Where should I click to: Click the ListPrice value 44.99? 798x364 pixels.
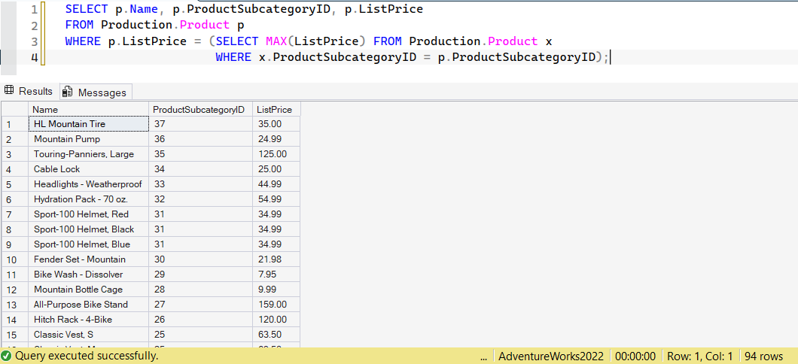coord(276,184)
